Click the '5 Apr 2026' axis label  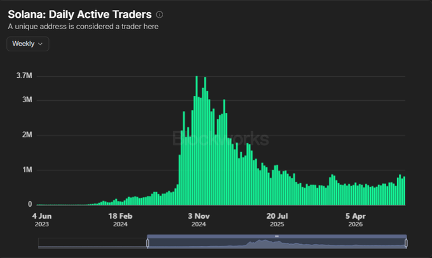355,220
